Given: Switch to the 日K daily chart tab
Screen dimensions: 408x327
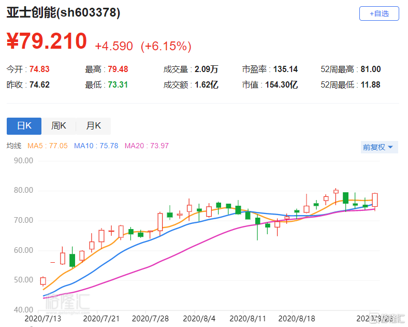Looking at the screenshot, I should [24, 126].
